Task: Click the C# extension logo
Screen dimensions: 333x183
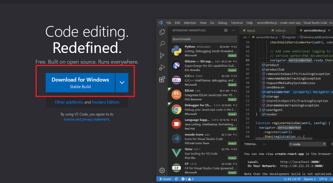Action: [x=176, y=168]
